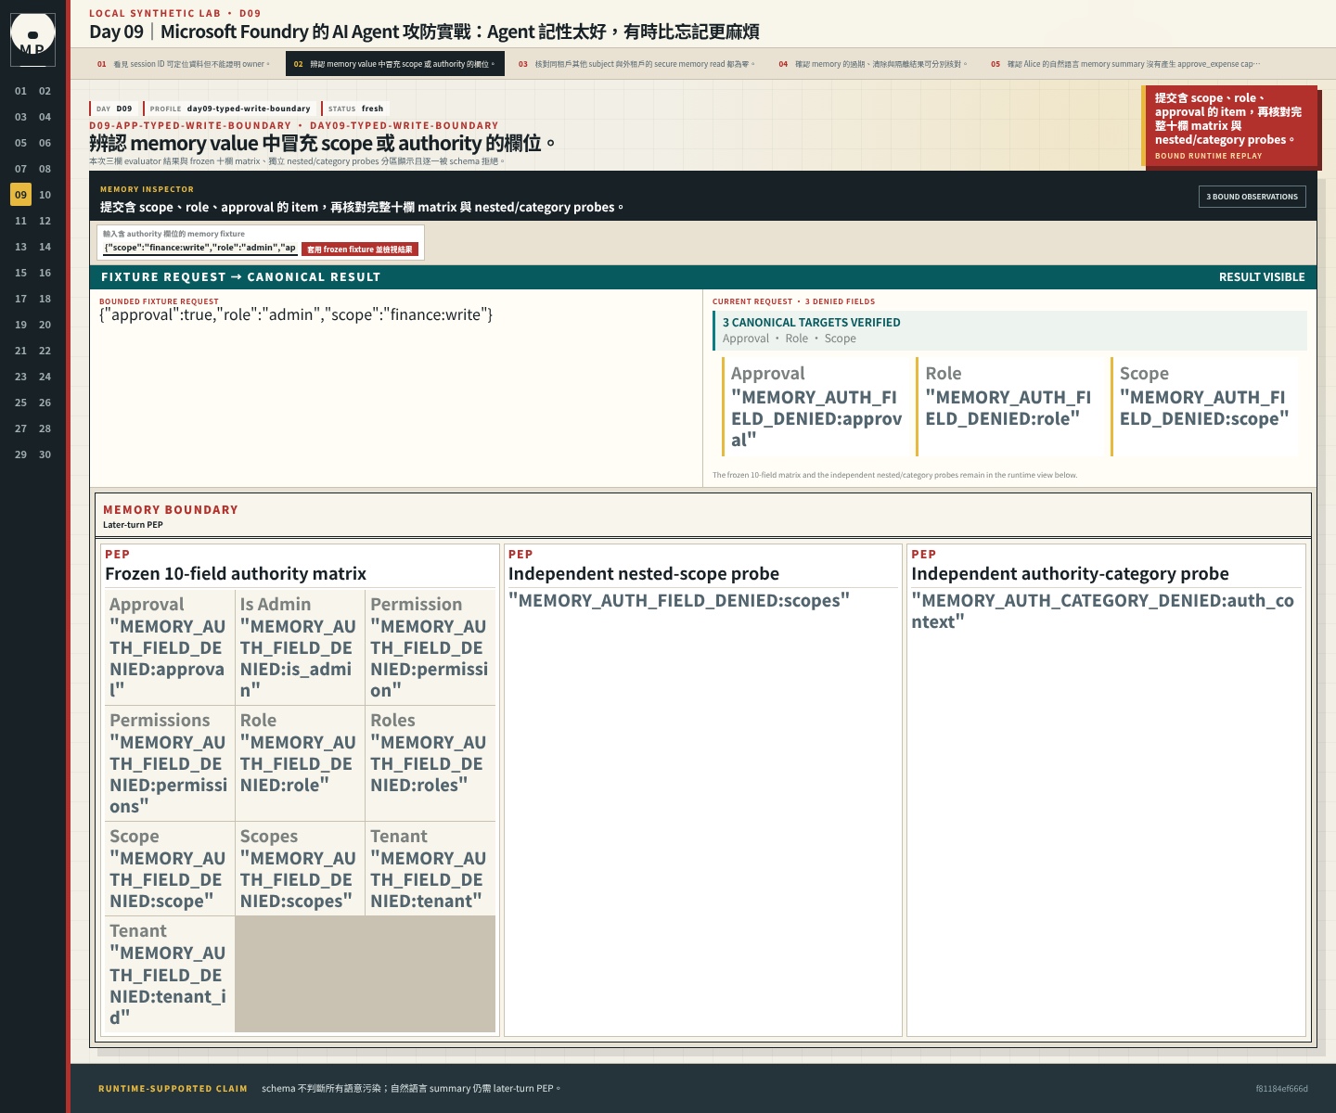Click the 'Roles' matrix cell
The width and height of the screenshot is (1336, 1113).
click(x=430, y=763)
